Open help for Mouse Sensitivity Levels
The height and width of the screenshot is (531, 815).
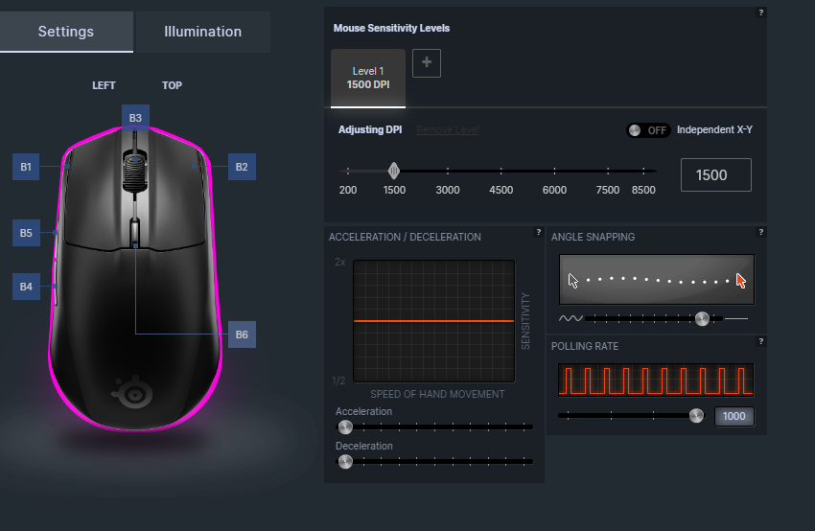click(761, 12)
